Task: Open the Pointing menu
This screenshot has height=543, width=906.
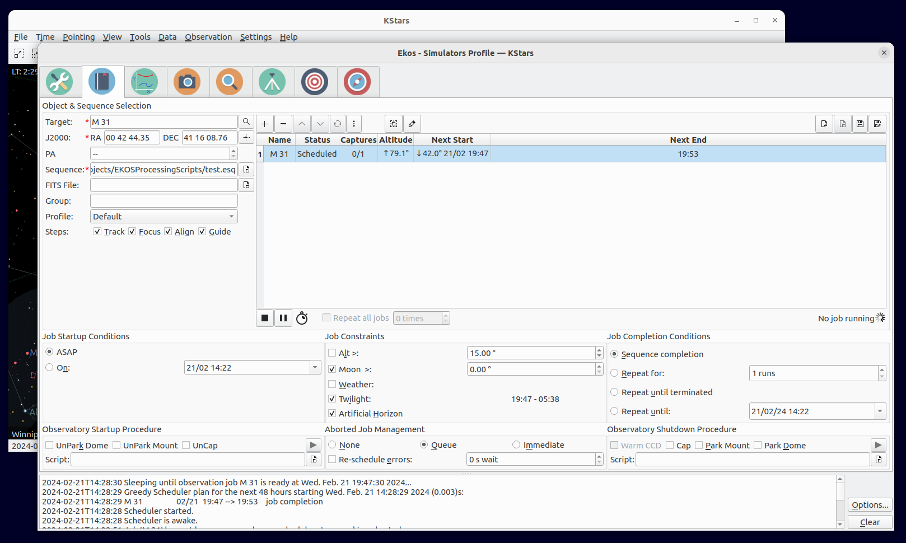Action: (78, 37)
